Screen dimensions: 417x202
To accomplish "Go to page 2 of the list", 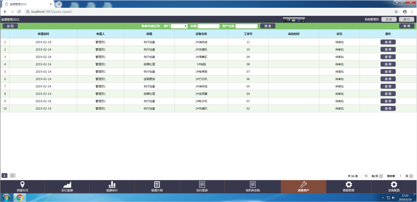I will click(12, 176).
